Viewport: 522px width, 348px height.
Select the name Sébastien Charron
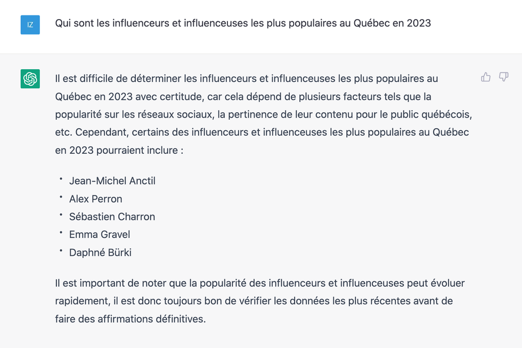[112, 217]
